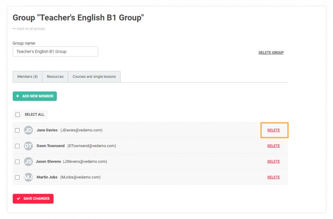The image size is (333, 219).
Task: Delete Jason Stevens from the group
Action: tap(274, 161)
